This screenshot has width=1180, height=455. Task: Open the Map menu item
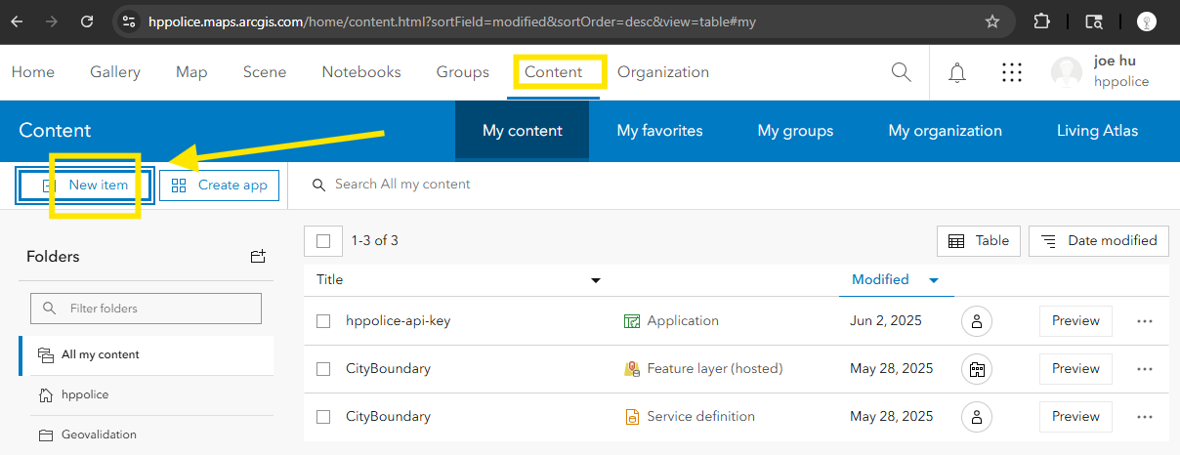pyautogui.click(x=191, y=72)
